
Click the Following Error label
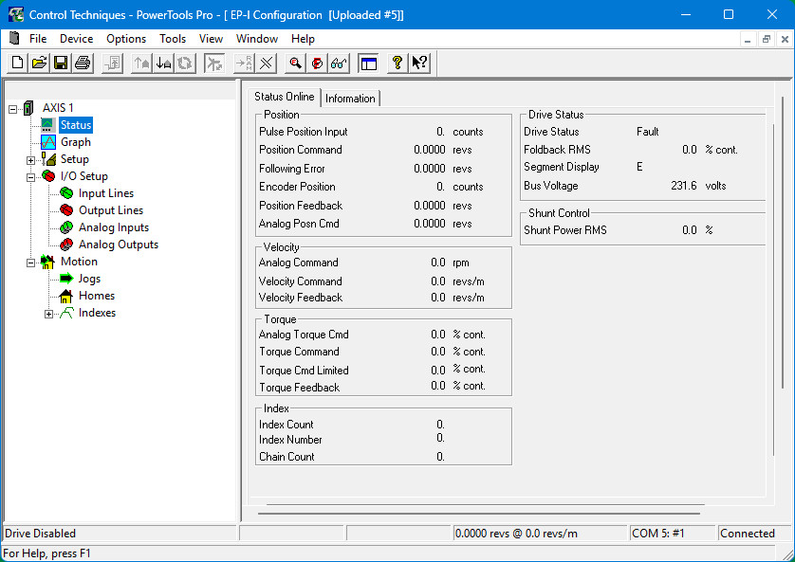coord(291,169)
